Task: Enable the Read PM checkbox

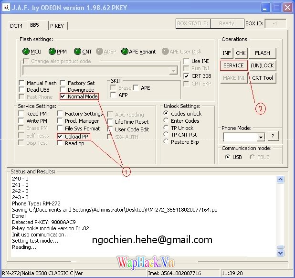Action: coord(21,114)
